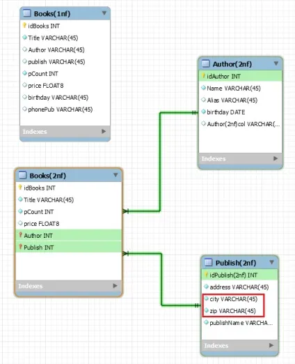Viewport: 295px width, 364px height.
Task: Select the relationship line from Books(2nf) to Author(2nf)
Action: click(x=160, y=162)
